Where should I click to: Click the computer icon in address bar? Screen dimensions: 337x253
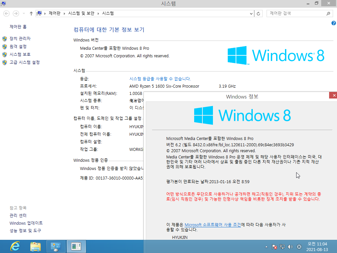click(x=39, y=13)
